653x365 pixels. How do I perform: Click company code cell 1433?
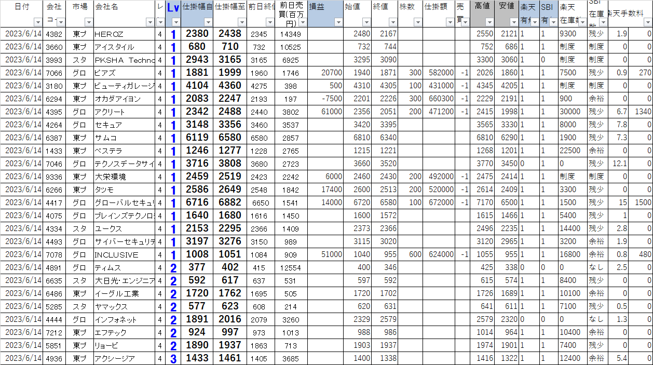pyautogui.click(x=54, y=151)
